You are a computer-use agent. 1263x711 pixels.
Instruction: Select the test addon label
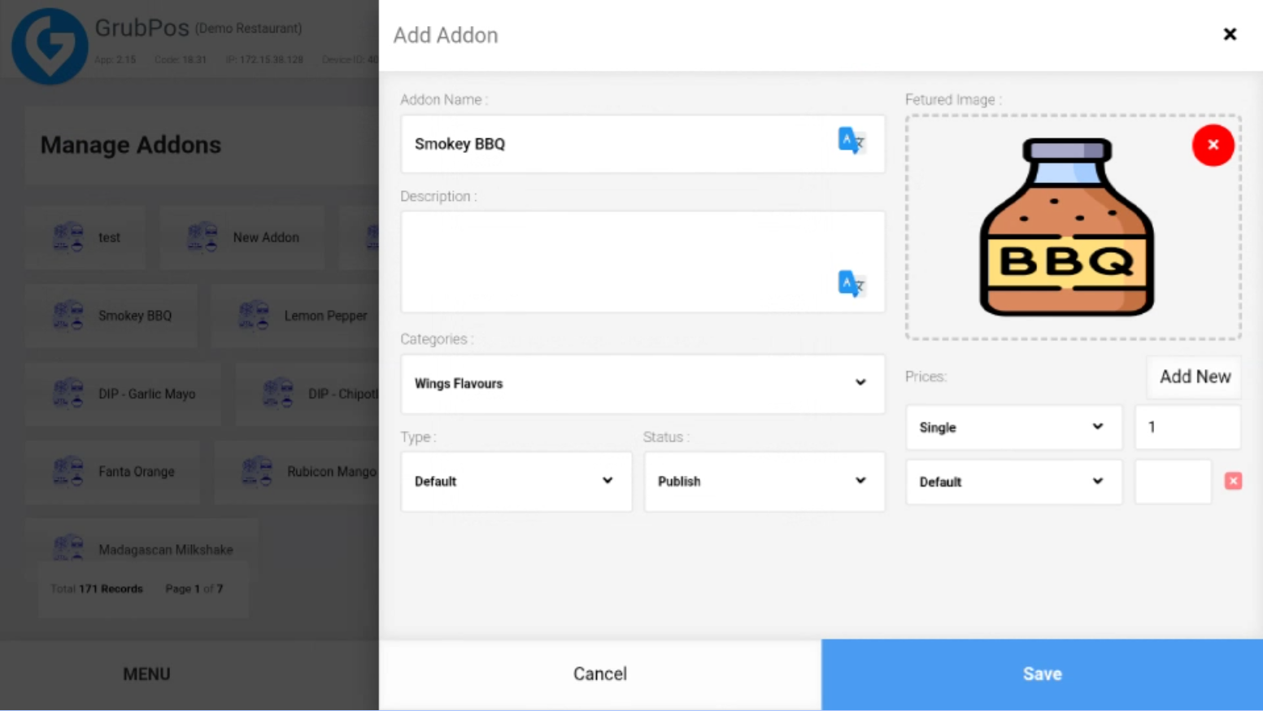pyautogui.click(x=109, y=238)
